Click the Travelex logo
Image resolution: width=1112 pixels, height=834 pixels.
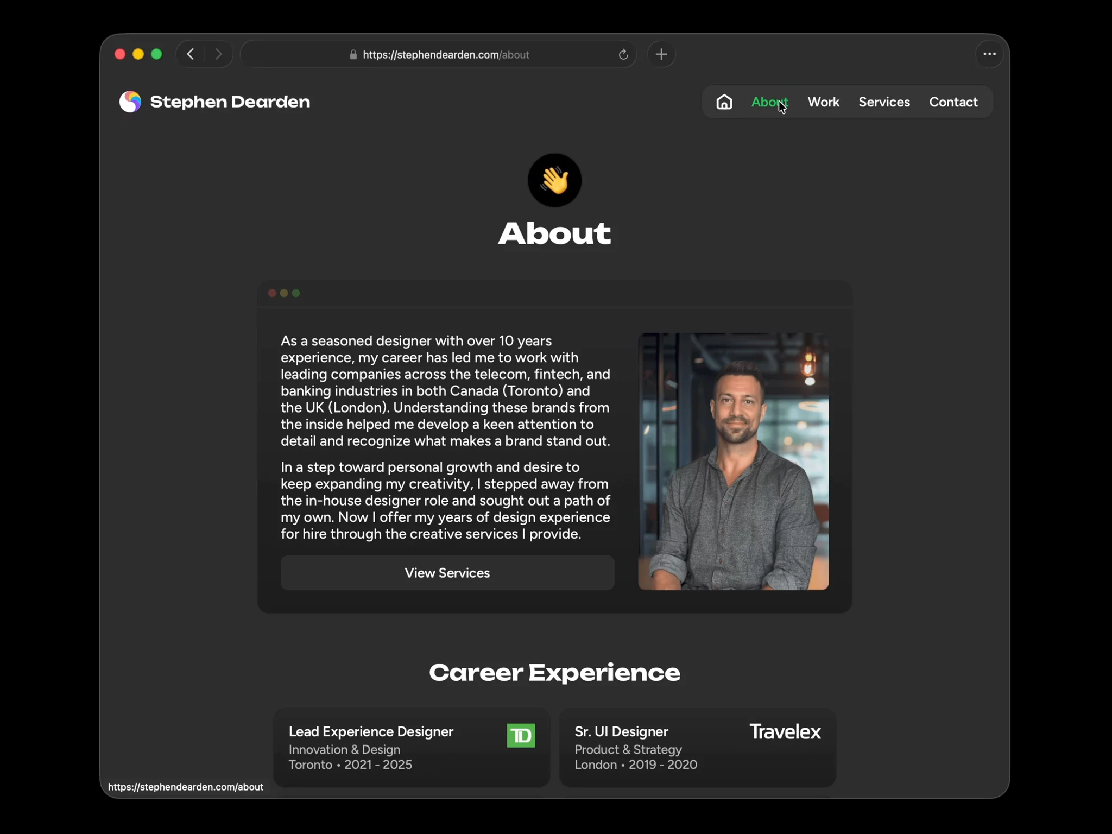click(x=785, y=732)
